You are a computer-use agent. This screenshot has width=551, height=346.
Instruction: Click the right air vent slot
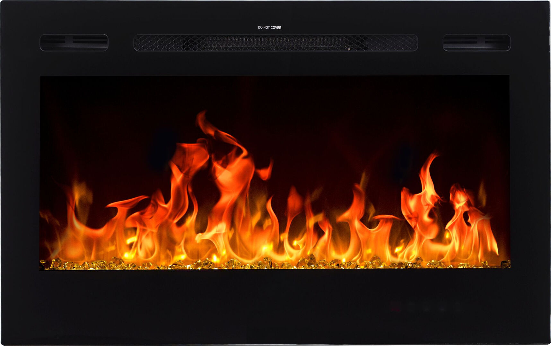477,42
